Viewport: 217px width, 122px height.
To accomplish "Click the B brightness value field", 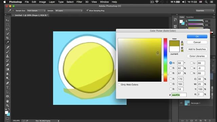I will coord(180,73).
